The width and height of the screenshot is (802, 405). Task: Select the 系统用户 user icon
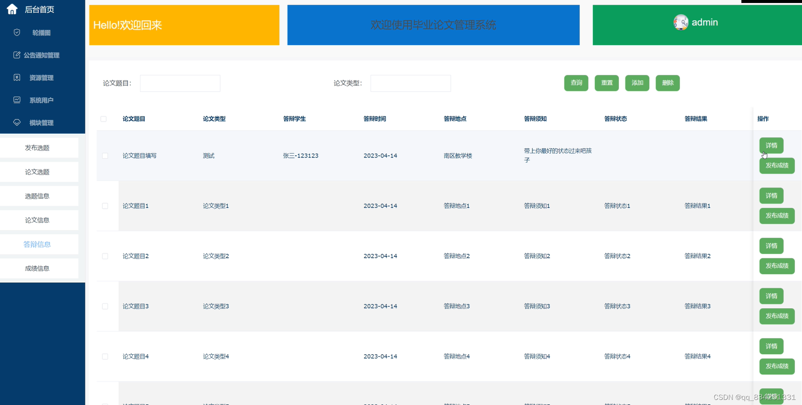[16, 99]
